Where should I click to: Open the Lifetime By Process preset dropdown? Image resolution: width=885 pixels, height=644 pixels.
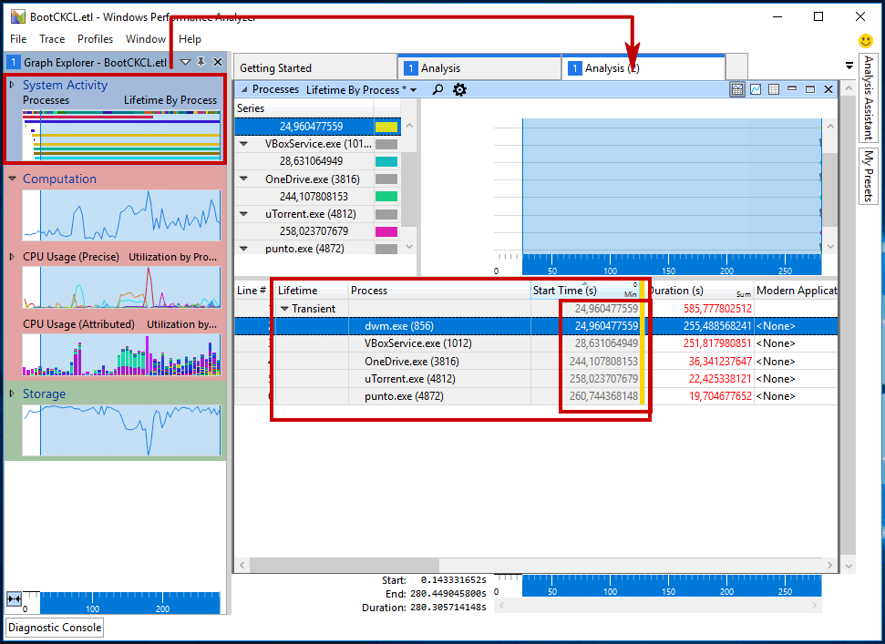tap(414, 90)
